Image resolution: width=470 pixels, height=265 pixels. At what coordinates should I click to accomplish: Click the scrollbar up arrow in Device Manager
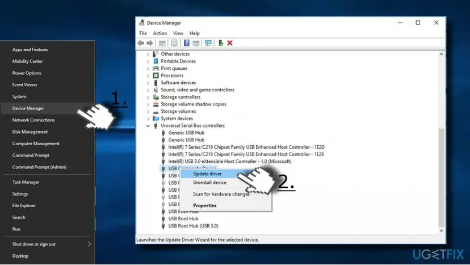(441, 54)
